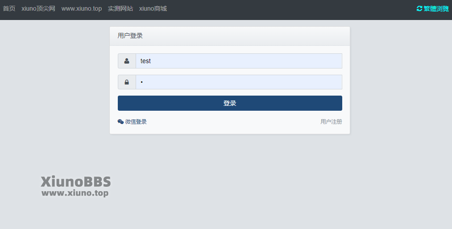Submit with the 登录 login button
The image size is (452, 229).
[230, 103]
